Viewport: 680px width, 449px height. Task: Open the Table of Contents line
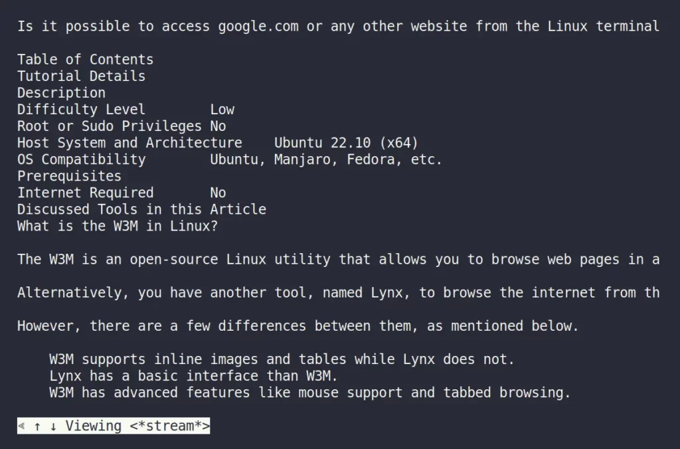[86, 59]
